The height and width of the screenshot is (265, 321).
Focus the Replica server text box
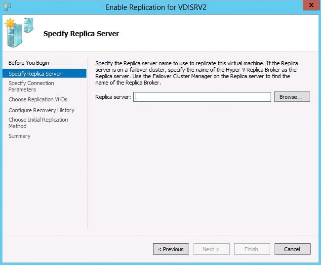(202, 97)
